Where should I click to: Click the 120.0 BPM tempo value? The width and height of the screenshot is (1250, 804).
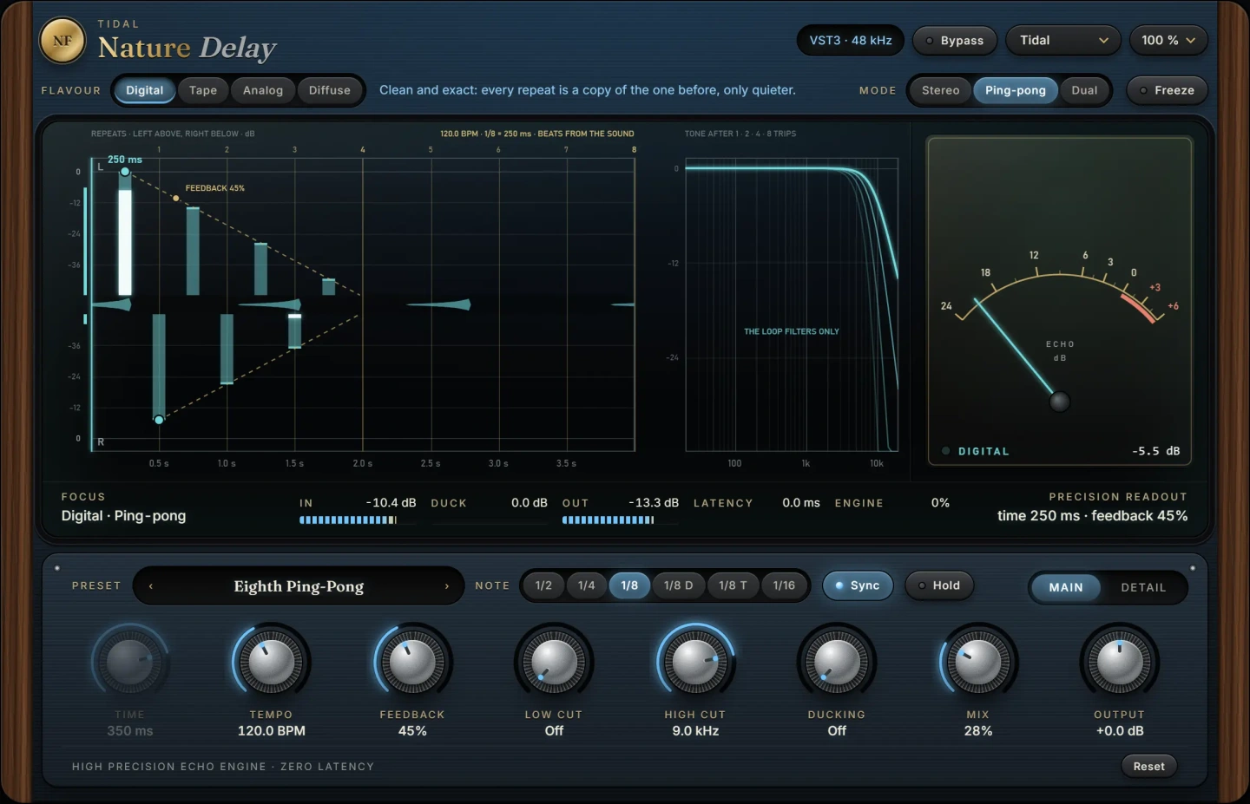272,731
